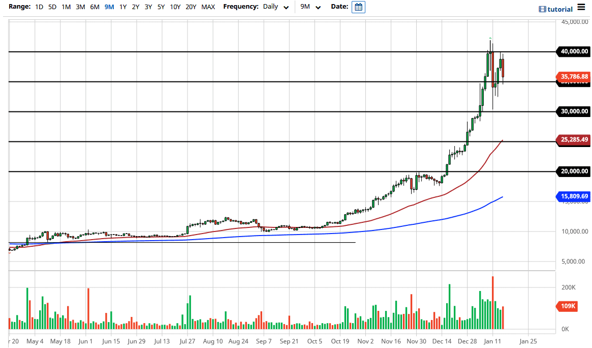The image size is (592, 348).
Task: Select the 6M range option
Action: point(94,7)
